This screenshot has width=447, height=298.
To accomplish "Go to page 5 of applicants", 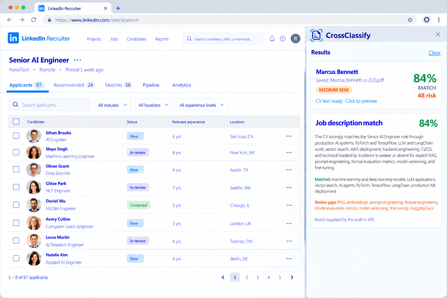I will [x=280, y=277].
